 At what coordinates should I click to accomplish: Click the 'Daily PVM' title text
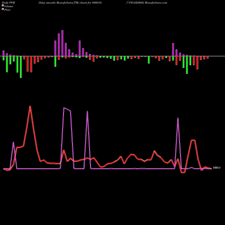[x=9, y=3]
